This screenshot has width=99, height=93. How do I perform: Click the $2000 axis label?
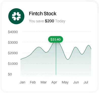coord(13,53)
